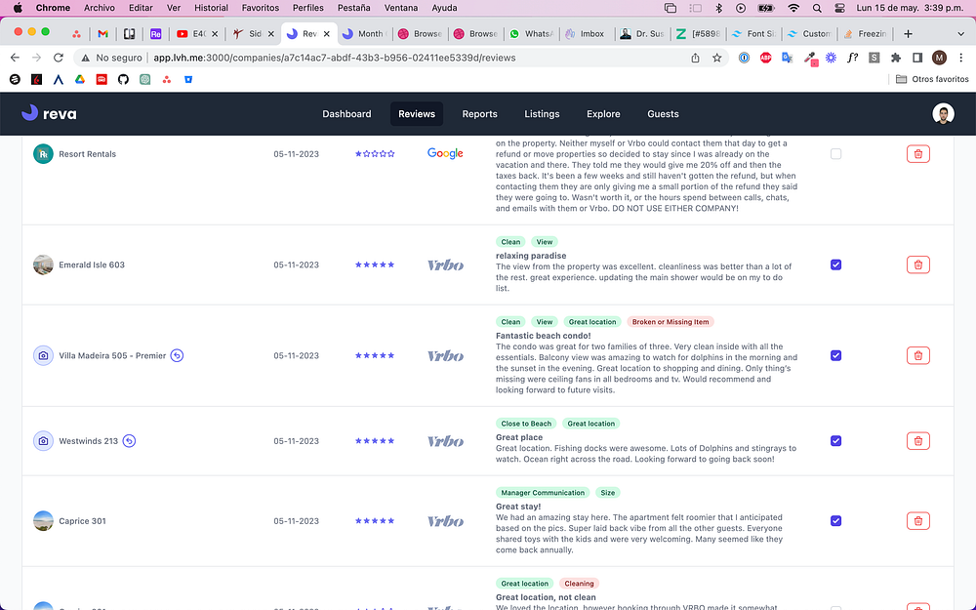Click the Caprice 301 listing thumbnail
The height and width of the screenshot is (610, 976).
point(43,521)
